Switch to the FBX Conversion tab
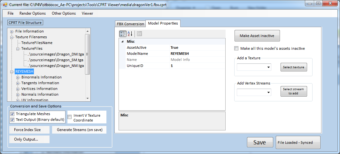 click(130, 24)
